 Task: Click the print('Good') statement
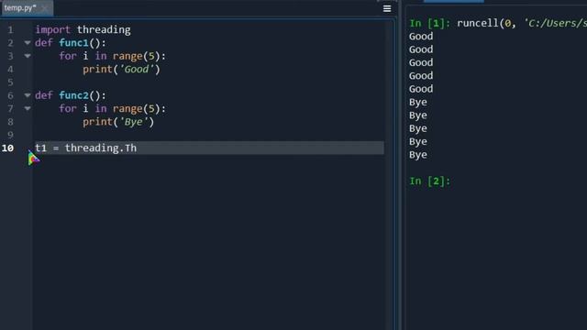click(x=121, y=70)
